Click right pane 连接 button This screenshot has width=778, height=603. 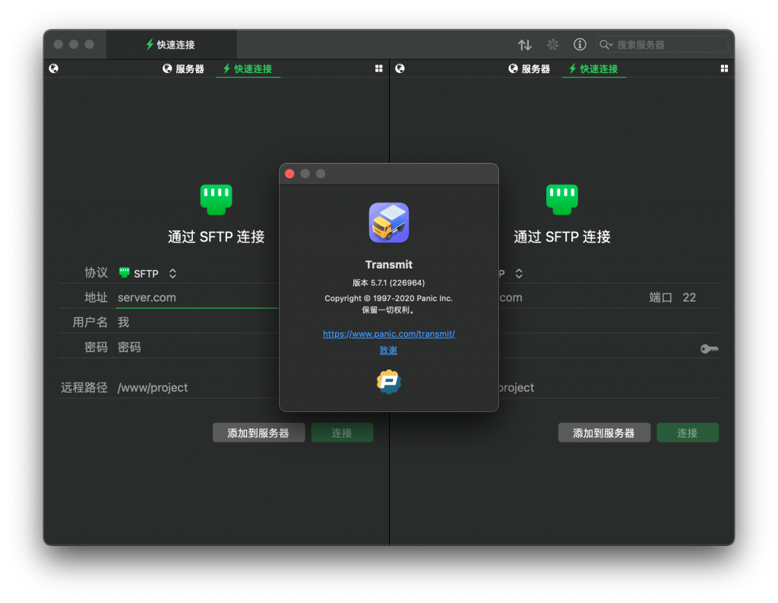coord(687,433)
